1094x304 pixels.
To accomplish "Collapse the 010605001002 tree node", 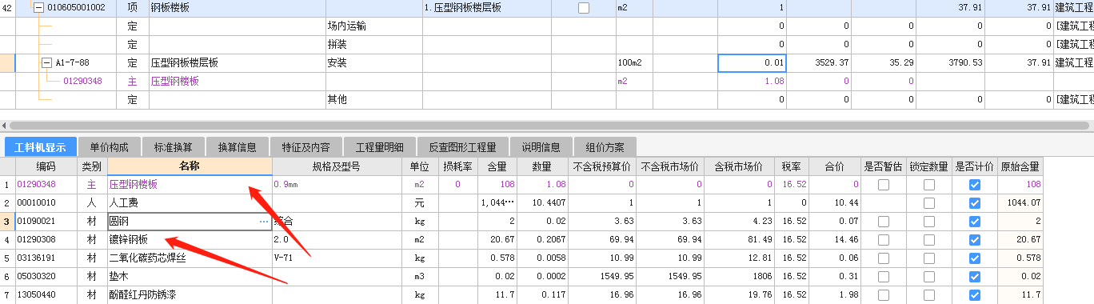I will pyautogui.click(x=38, y=8).
